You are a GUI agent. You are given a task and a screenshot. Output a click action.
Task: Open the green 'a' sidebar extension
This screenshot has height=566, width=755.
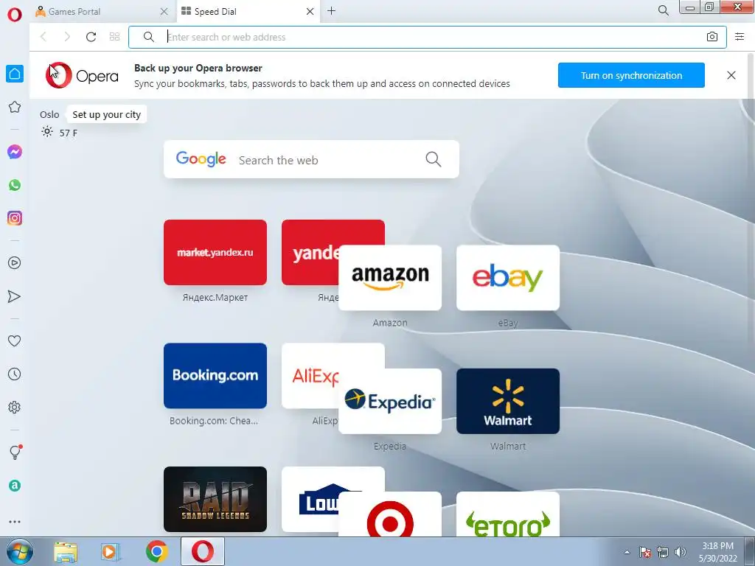15,486
